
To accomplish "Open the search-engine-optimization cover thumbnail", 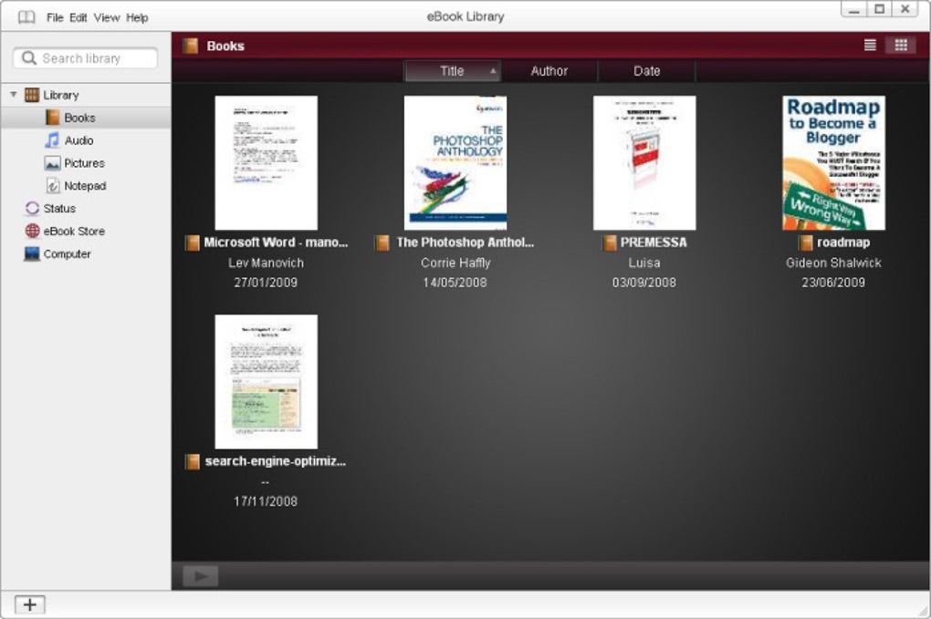I will point(266,381).
